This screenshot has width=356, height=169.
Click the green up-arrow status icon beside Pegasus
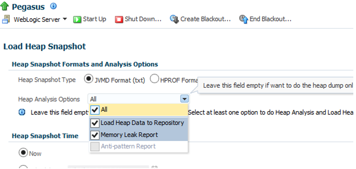pyautogui.click(x=5, y=6)
